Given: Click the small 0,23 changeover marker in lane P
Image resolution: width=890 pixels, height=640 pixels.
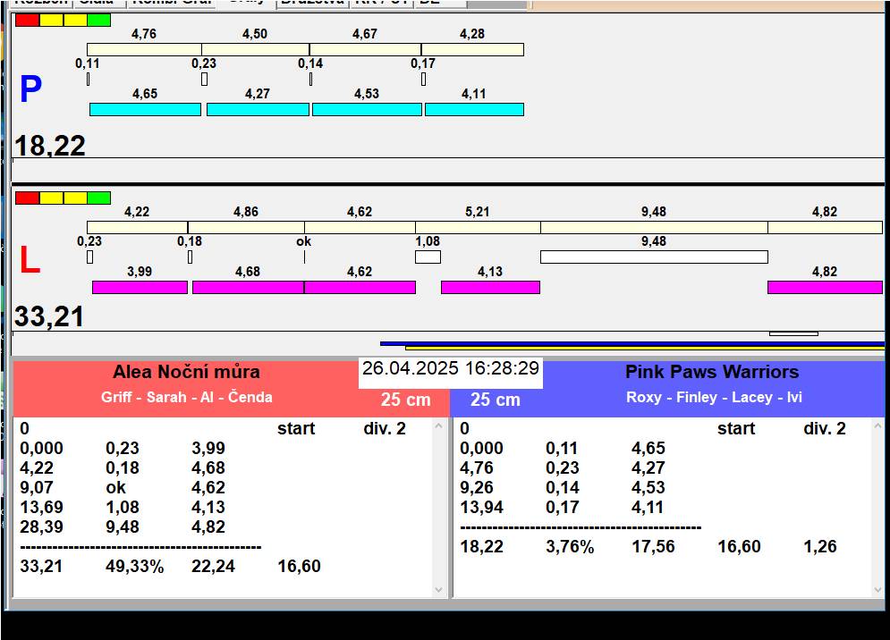Looking at the screenshot, I should (x=204, y=79).
